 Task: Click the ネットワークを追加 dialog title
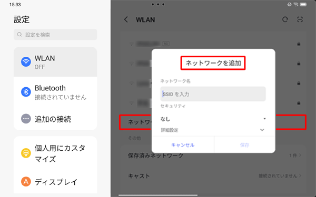coord(213,63)
